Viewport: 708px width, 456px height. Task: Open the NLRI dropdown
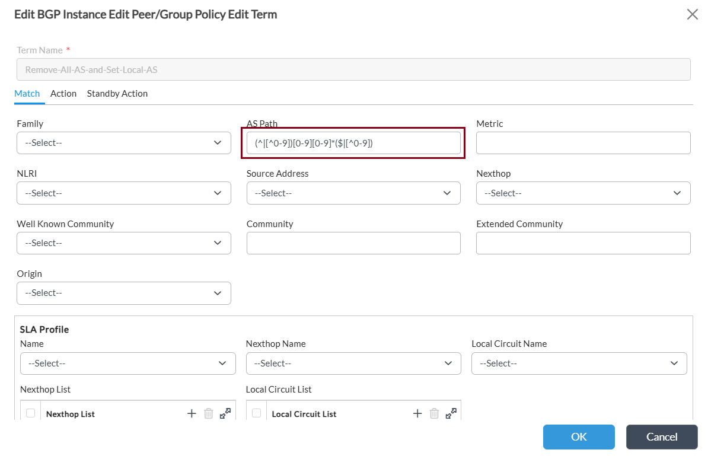pyautogui.click(x=124, y=193)
